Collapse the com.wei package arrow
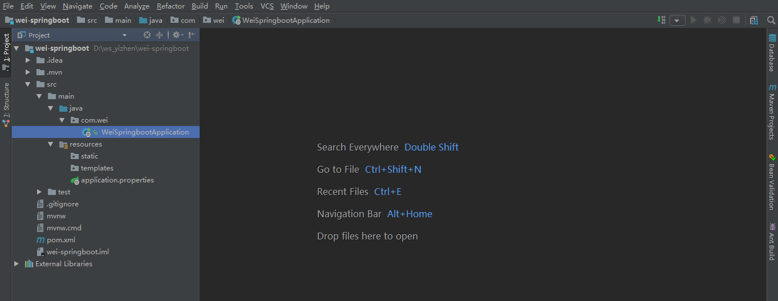Viewport: 778px width, 301px height. [62, 120]
